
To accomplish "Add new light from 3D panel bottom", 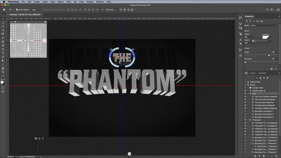I will (259, 156).
